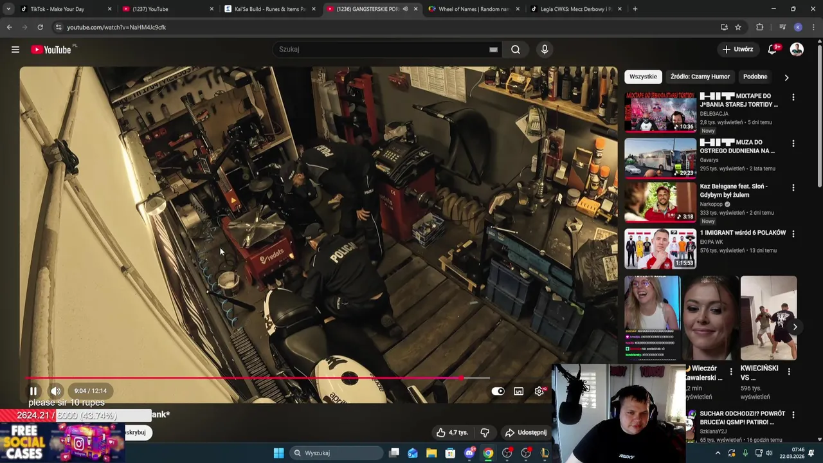This screenshot has height=463, width=823.
Task: Toggle autoplay switch in player
Action: [x=498, y=391]
